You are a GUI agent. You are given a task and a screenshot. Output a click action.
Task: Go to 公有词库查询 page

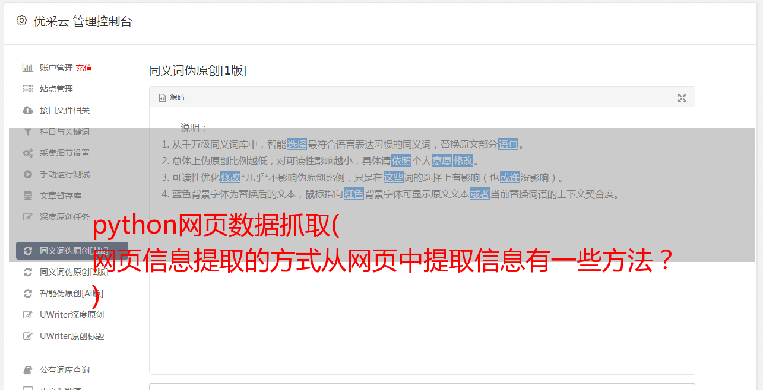click(65, 370)
